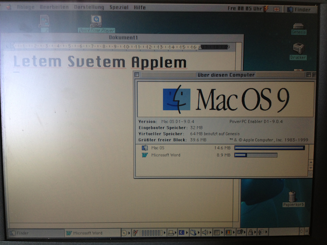Viewport: 327px width, 245px height.
Task: Click the Mac OS icon in memory list
Action: click(145, 148)
